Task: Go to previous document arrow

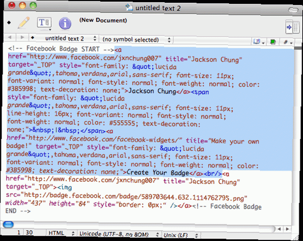Action: pyautogui.click(x=10, y=37)
